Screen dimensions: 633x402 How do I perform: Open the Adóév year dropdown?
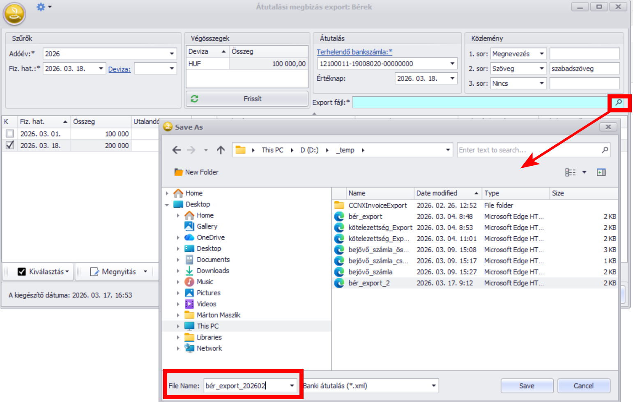pyautogui.click(x=172, y=54)
